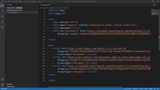
Task: Click the split editor right icon
Action: 154,5
